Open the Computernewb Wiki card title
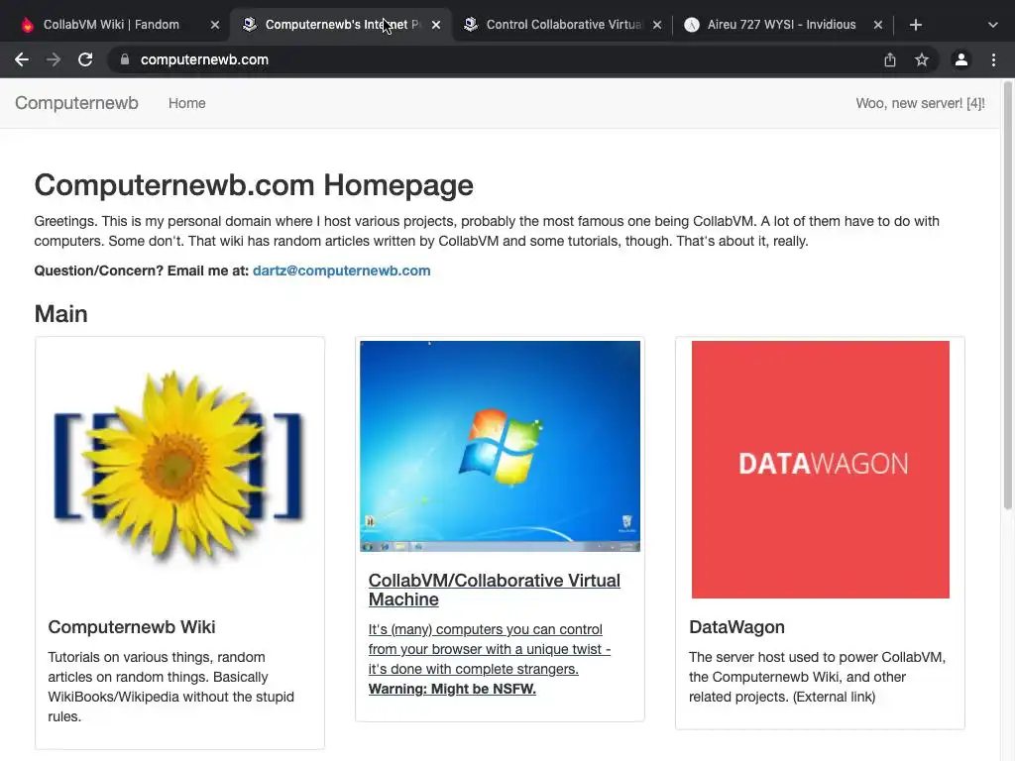 [132, 627]
